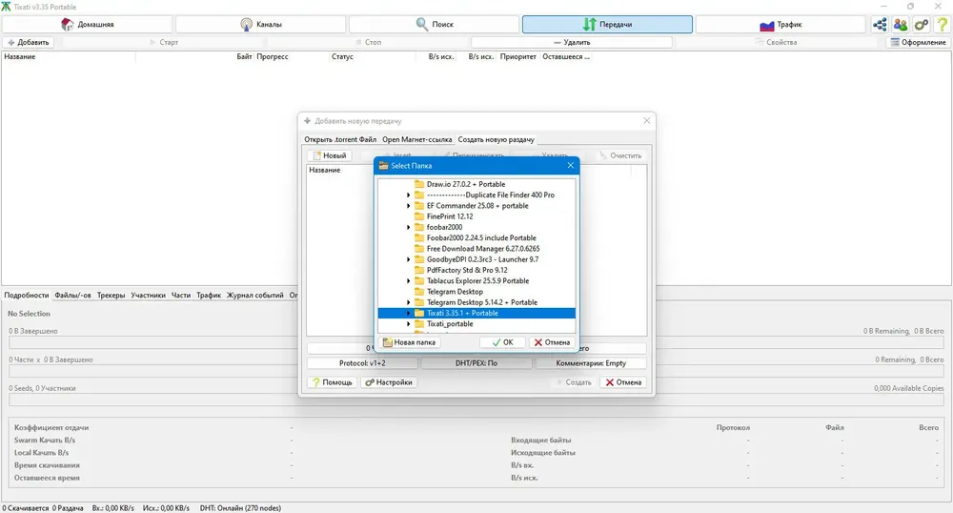Click the users/peers icon in top bar
The height and width of the screenshot is (513, 953).
pyautogui.click(x=900, y=24)
